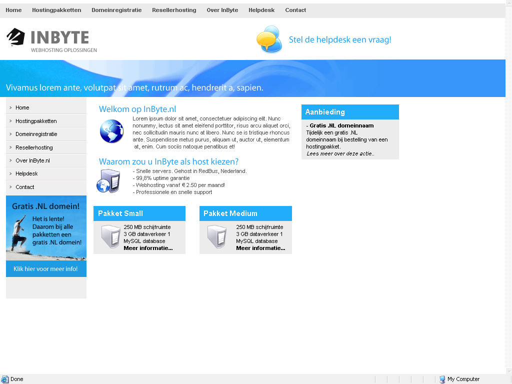Screen dimensions: 512x384
Task: Click the My Computer zone icon
Action: click(x=442, y=379)
